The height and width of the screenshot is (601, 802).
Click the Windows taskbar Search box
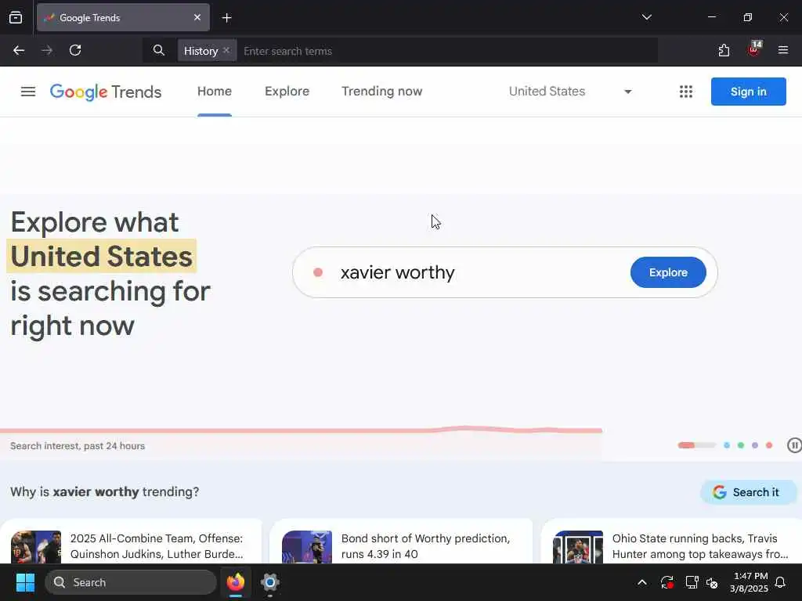point(131,582)
